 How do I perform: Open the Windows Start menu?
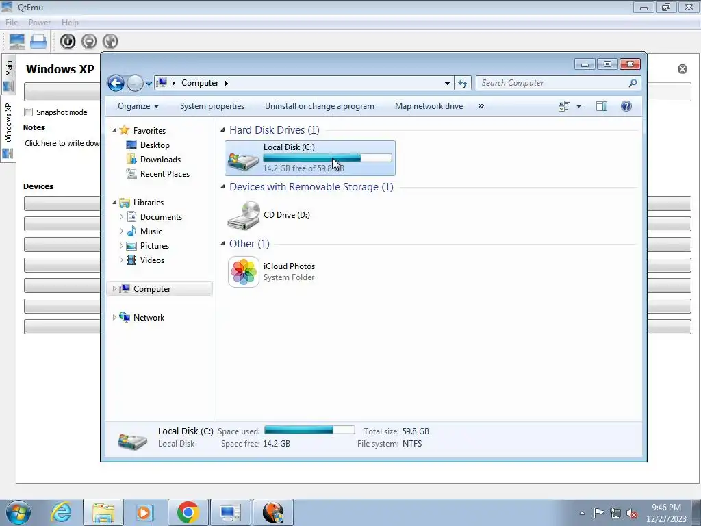18,512
